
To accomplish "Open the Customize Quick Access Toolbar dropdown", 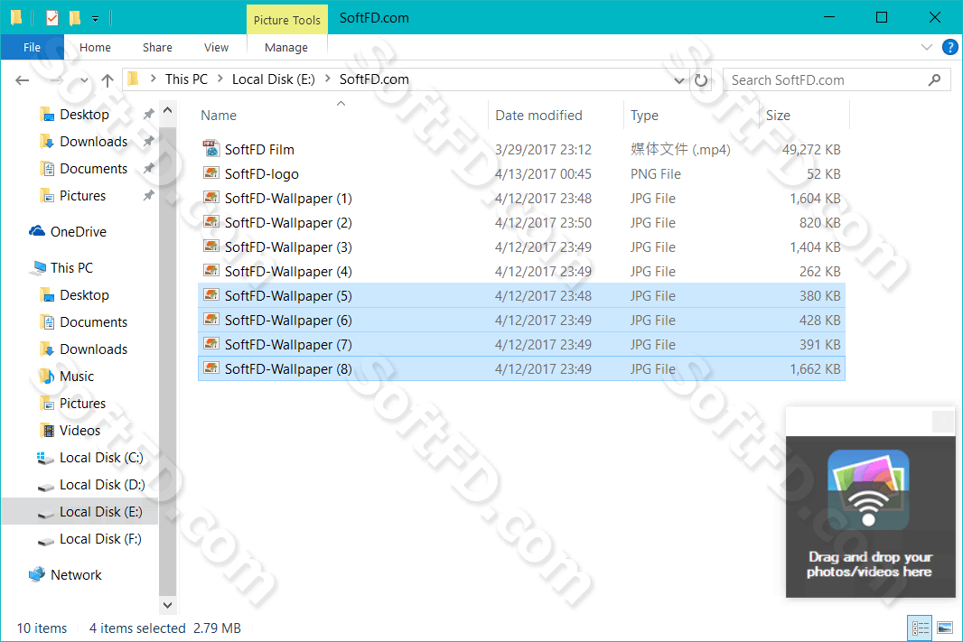I will 95,18.
